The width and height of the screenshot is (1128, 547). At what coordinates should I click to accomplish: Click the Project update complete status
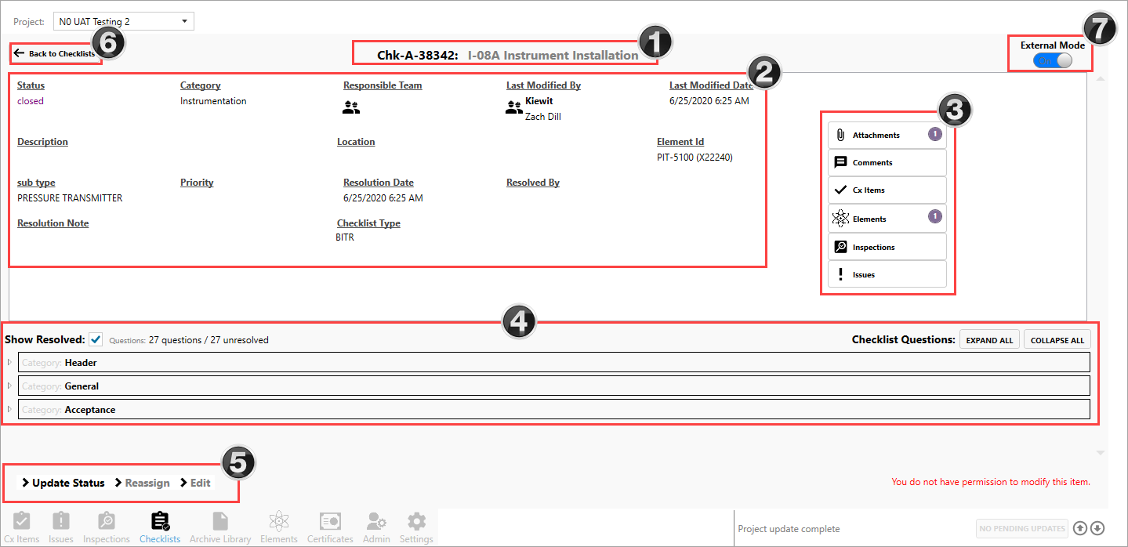point(789,529)
